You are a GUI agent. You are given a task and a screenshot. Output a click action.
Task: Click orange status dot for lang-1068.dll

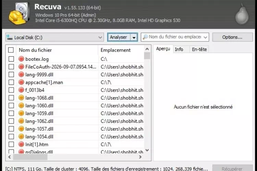coord(21,98)
